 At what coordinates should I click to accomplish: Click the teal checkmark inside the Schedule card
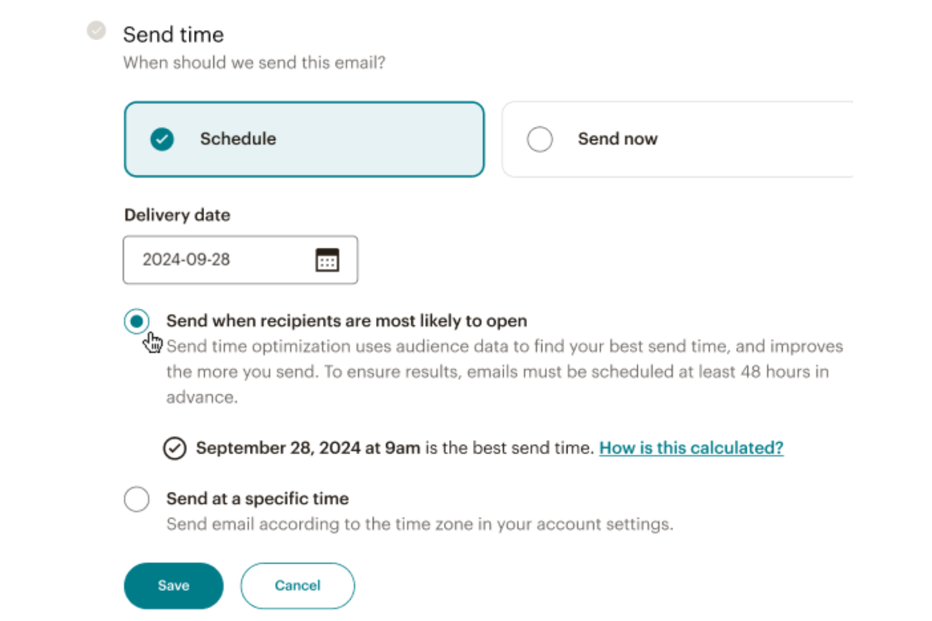point(161,138)
